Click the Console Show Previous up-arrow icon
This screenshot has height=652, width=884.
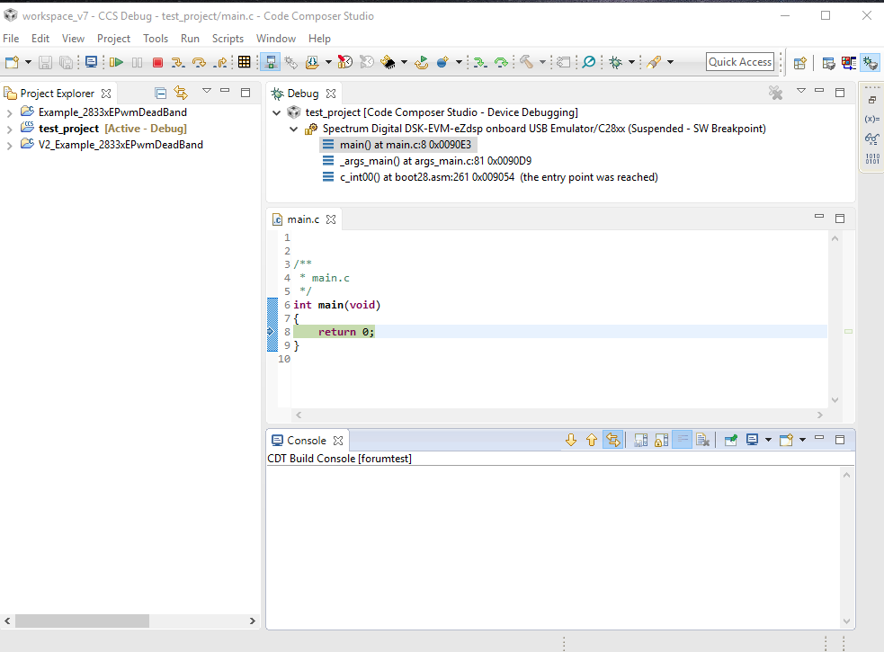pos(592,440)
